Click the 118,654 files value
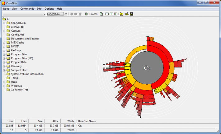 (22, 126)
